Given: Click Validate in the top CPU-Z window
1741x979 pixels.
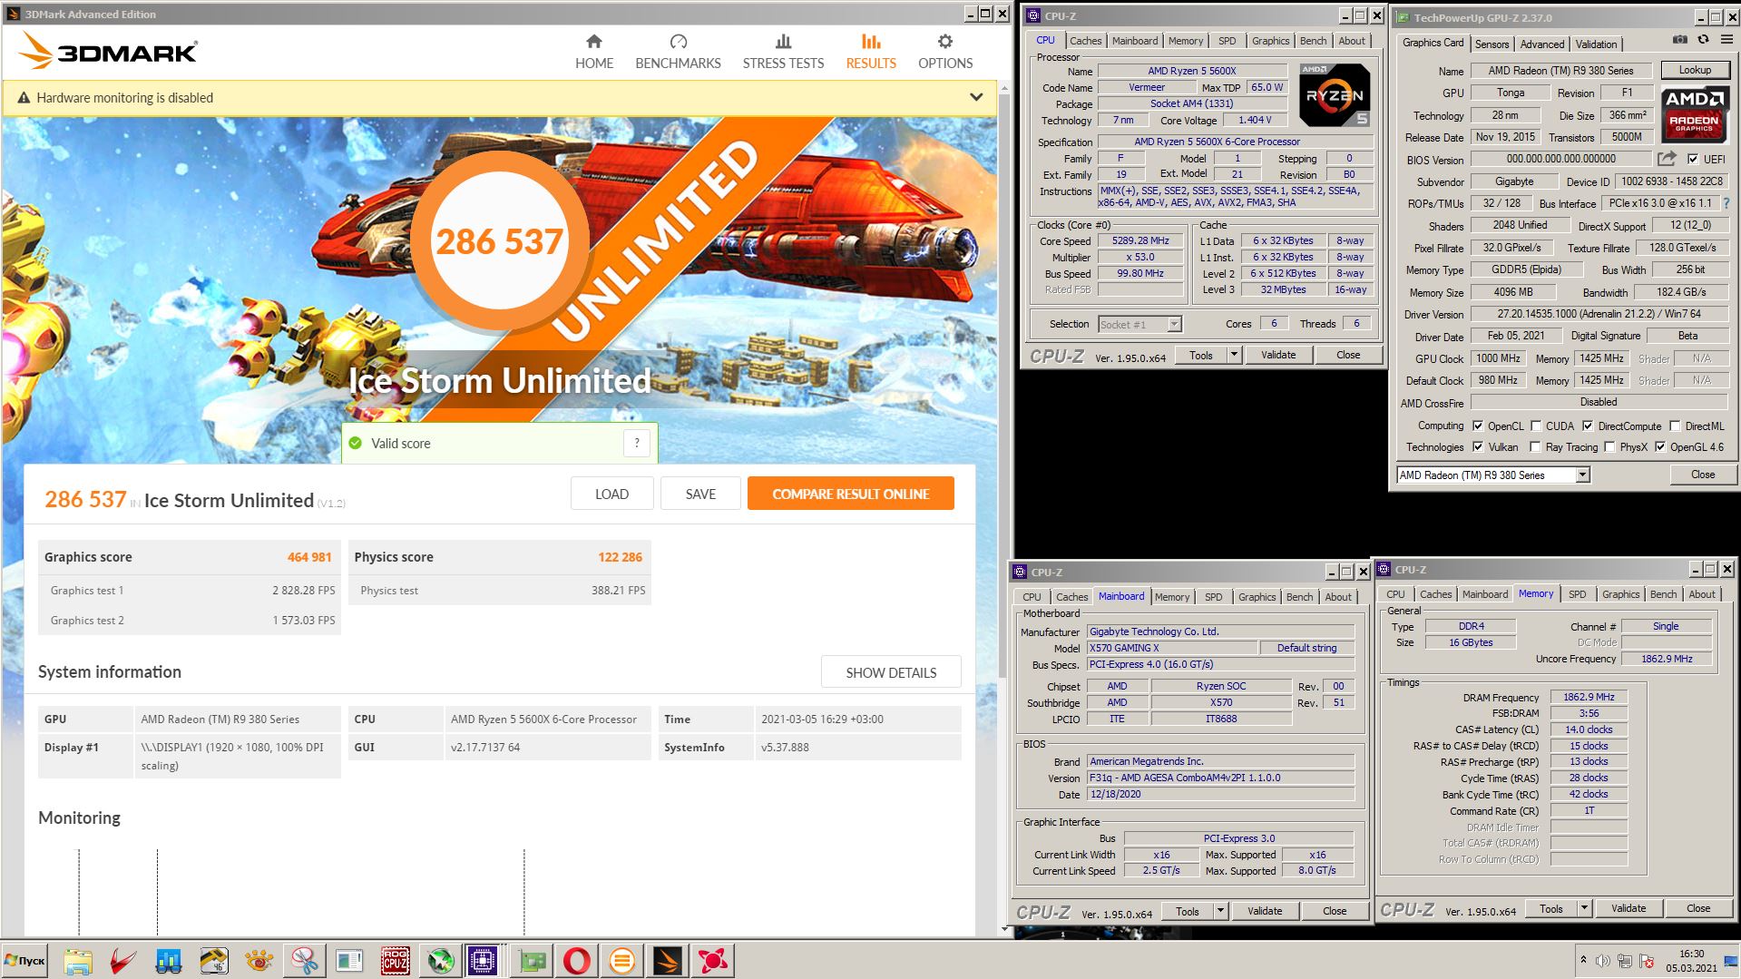Looking at the screenshot, I should (x=1277, y=355).
